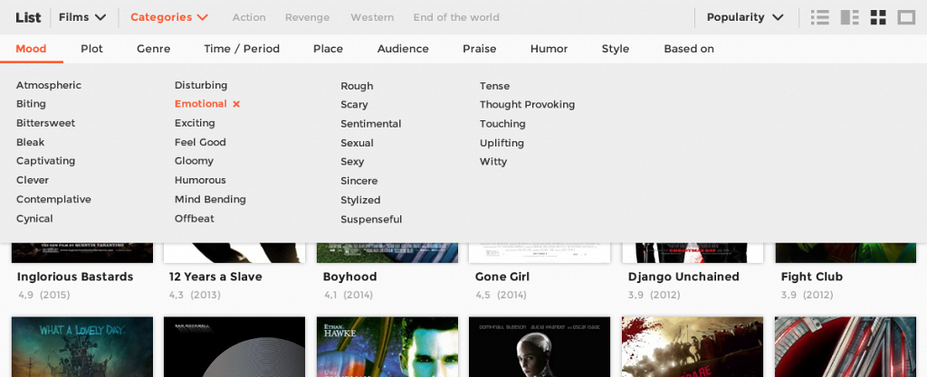
Task: Select the Rough mood
Action: tap(357, 86)
